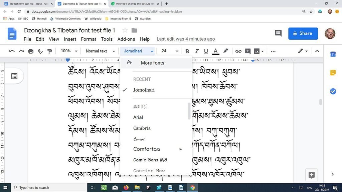Collapse side panel with chevron arrow

pos(333,174)
